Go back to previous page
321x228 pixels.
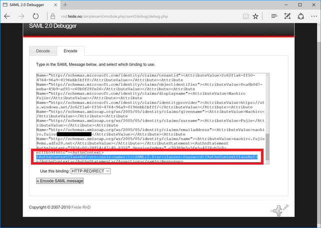(x=7, y=16)
